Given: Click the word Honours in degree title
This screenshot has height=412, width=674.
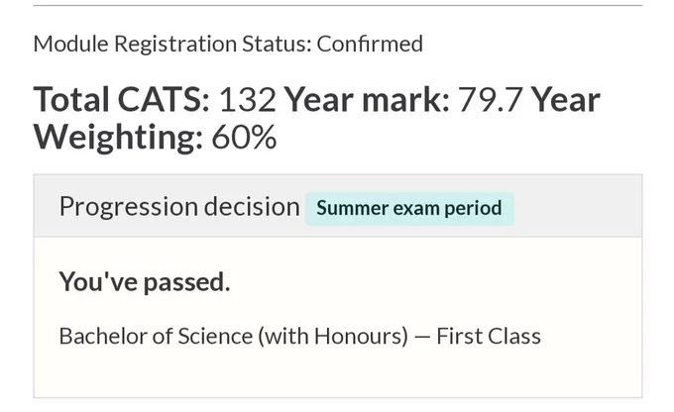Looking at the screenshot, I should tap(361, 336).
